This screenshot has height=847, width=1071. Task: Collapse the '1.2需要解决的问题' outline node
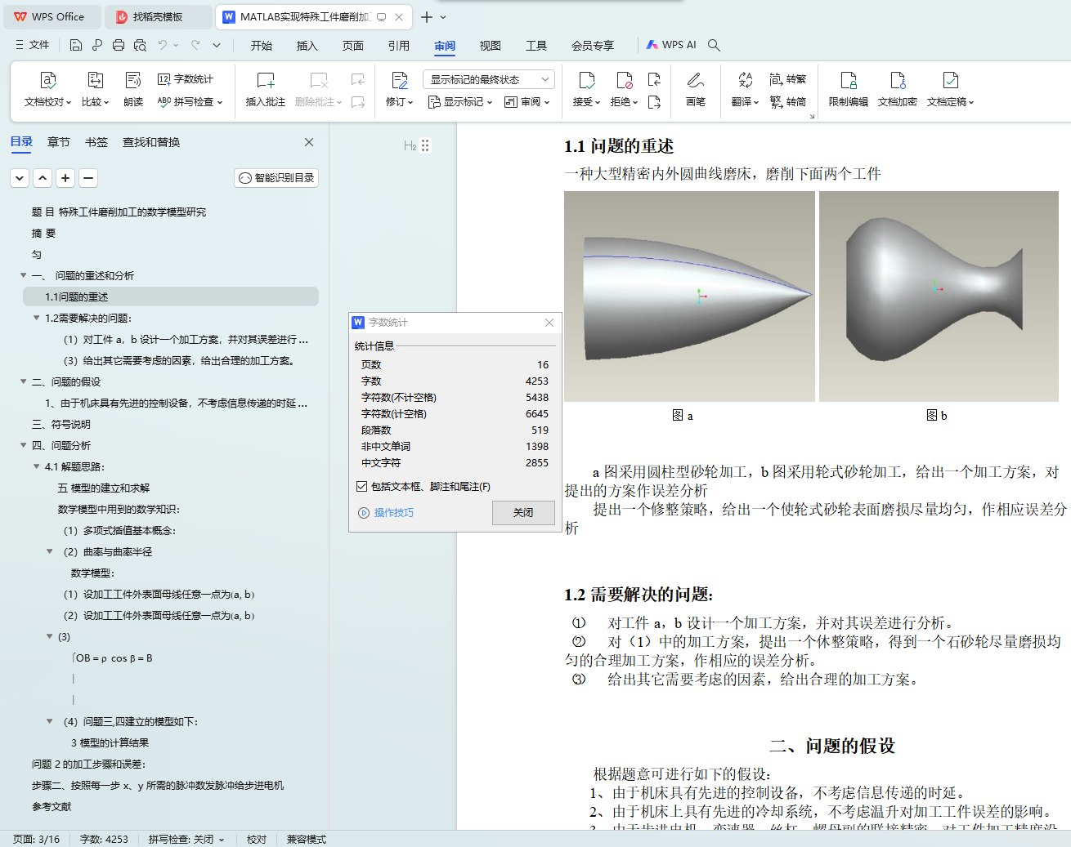point(37,318)
